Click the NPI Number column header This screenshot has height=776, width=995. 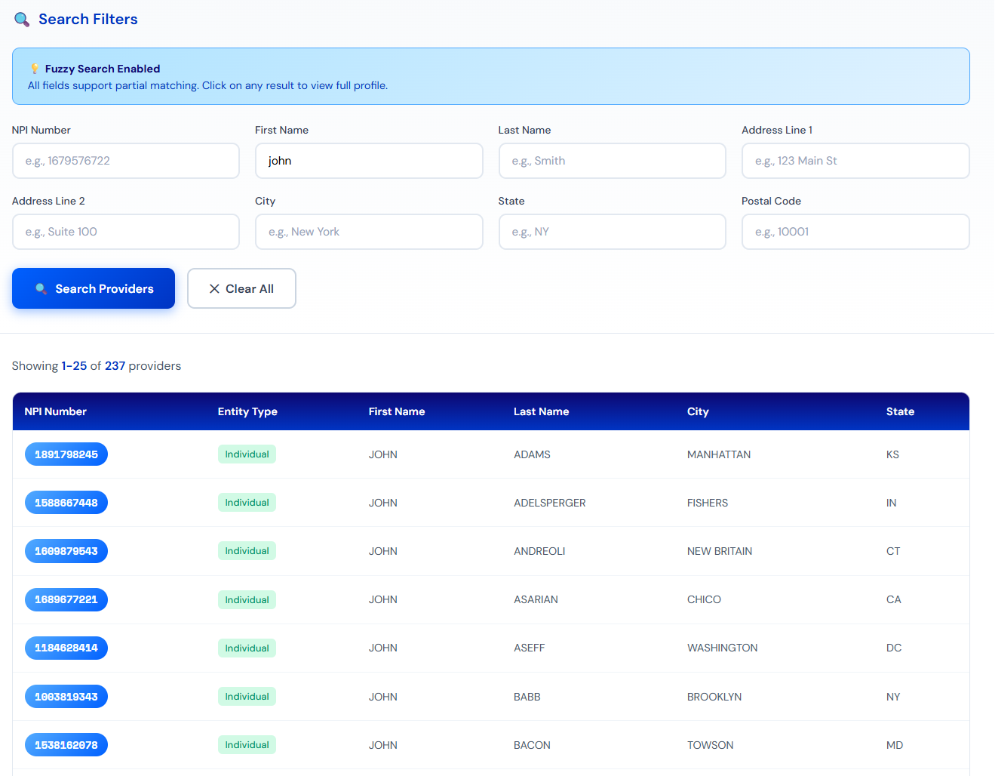[56, 411]
